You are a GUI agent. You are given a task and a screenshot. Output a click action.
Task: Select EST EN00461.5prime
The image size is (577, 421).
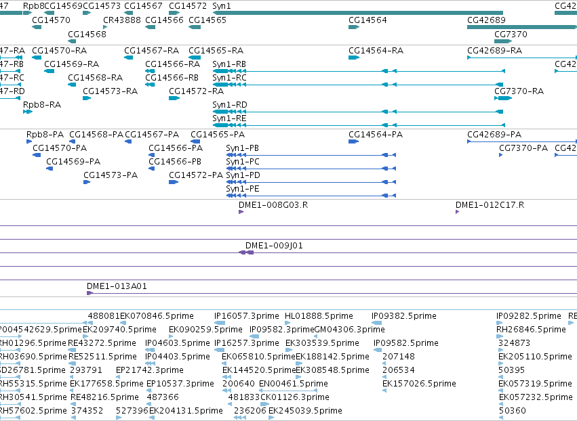(288, 391)
